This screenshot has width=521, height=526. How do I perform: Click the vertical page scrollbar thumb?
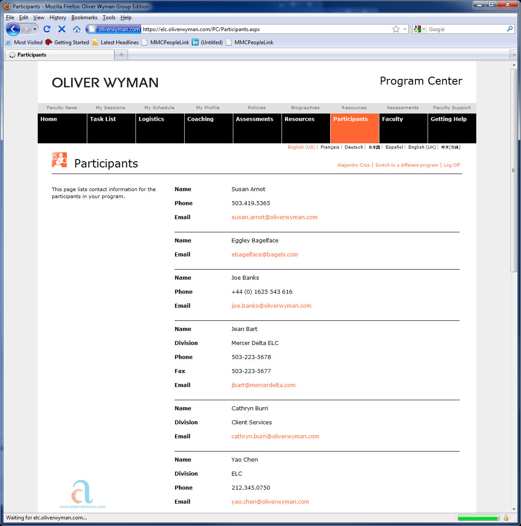[x=514, y=170]
